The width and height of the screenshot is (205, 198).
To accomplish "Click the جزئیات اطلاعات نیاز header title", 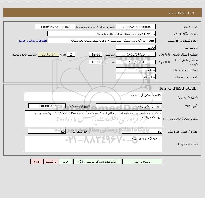I will [x=182, y=13].
